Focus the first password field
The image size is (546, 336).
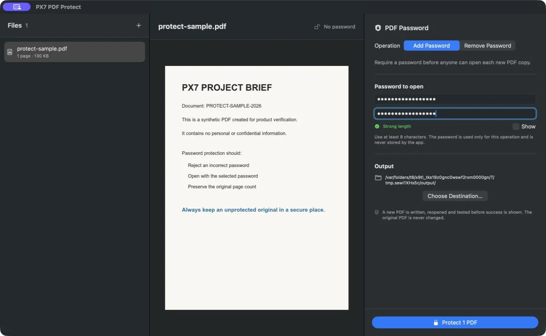click(x=455, y=99)
